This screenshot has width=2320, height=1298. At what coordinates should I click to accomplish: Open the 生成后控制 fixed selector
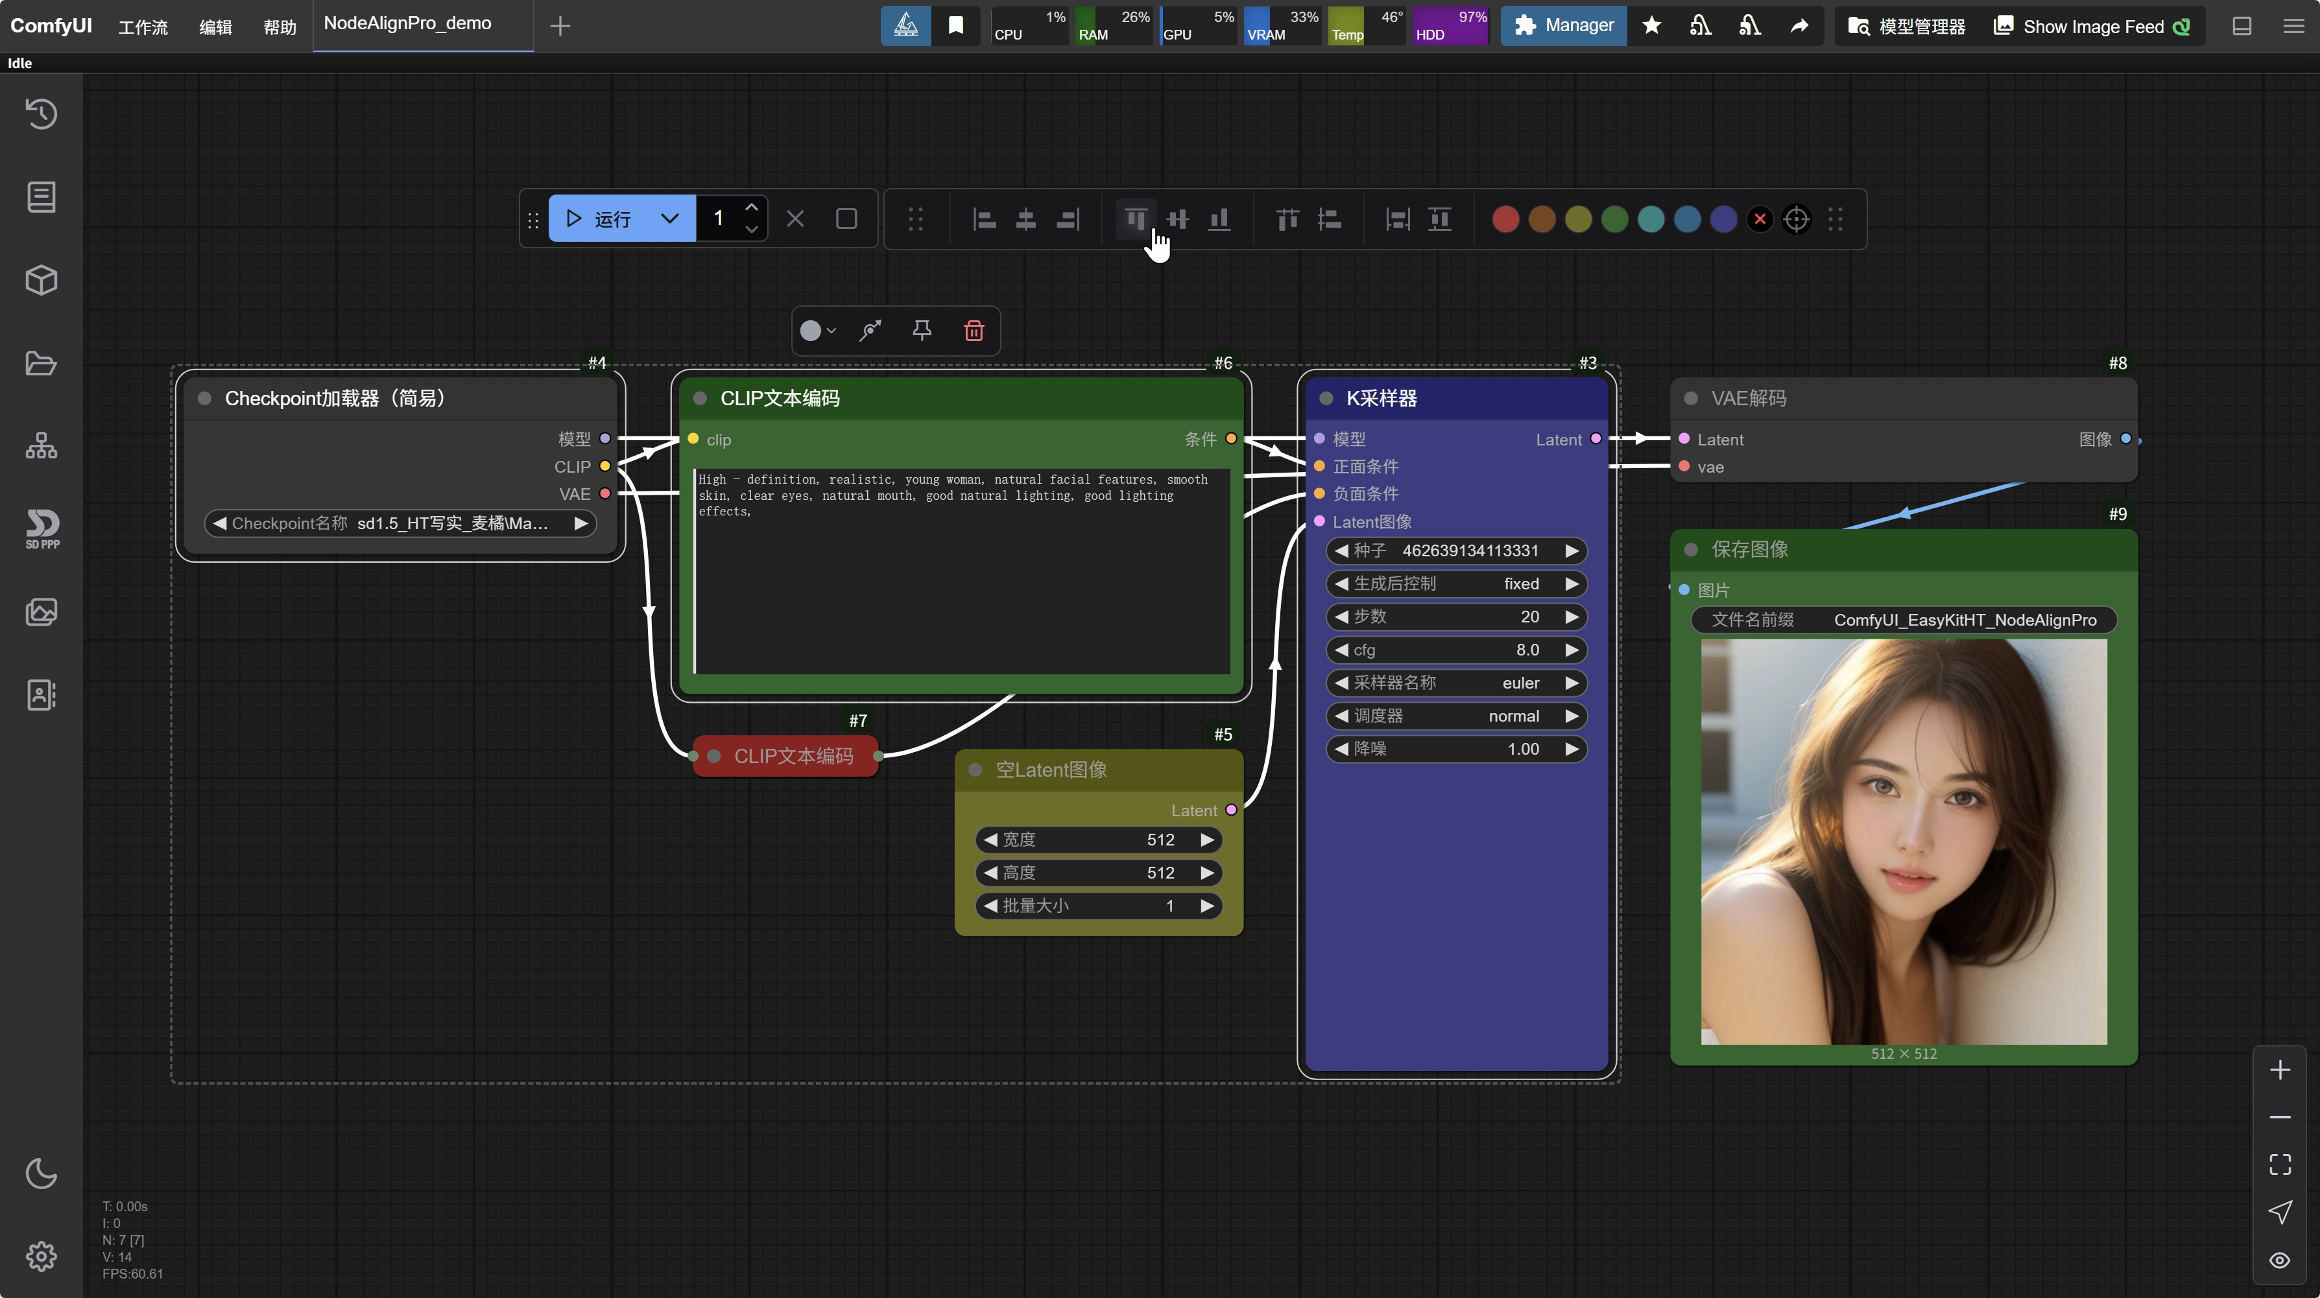pyautogui.click(x=1455, y=584)
